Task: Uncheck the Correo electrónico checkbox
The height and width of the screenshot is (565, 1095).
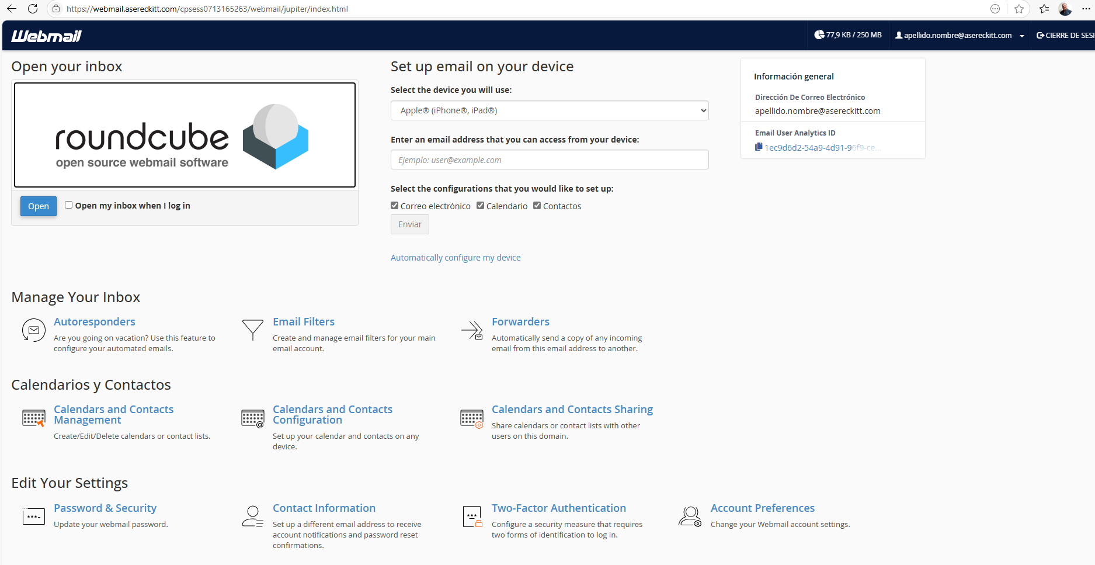Action: 395,206
